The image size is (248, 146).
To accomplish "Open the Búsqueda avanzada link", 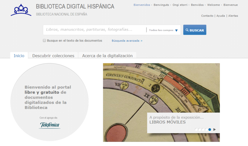I will (127, 41).
